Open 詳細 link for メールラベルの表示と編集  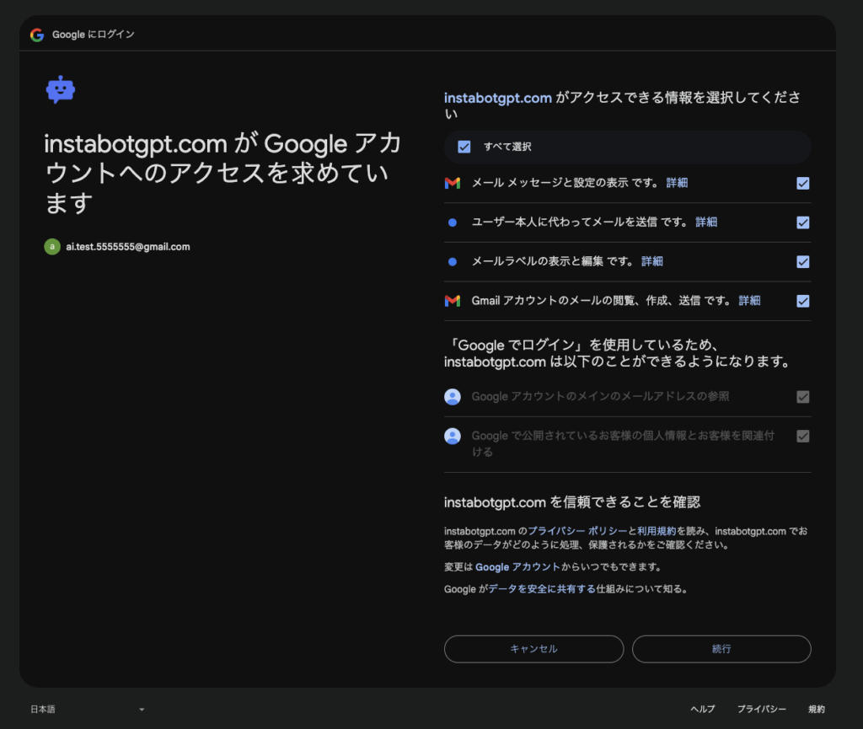pos(652,261)
